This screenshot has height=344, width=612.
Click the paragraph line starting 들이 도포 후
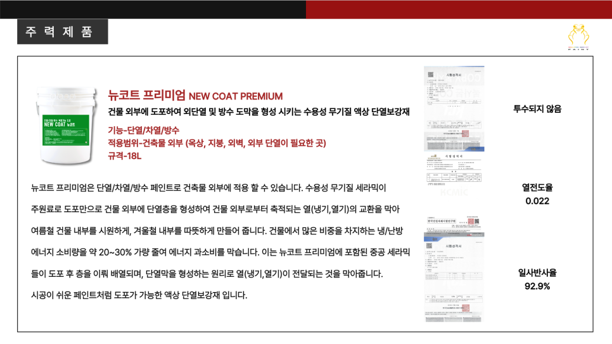tap(207, 274)
